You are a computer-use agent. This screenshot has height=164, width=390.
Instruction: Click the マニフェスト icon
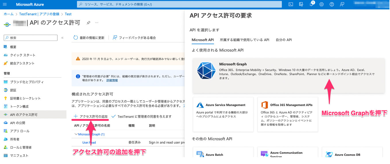[x=5, y=155]
